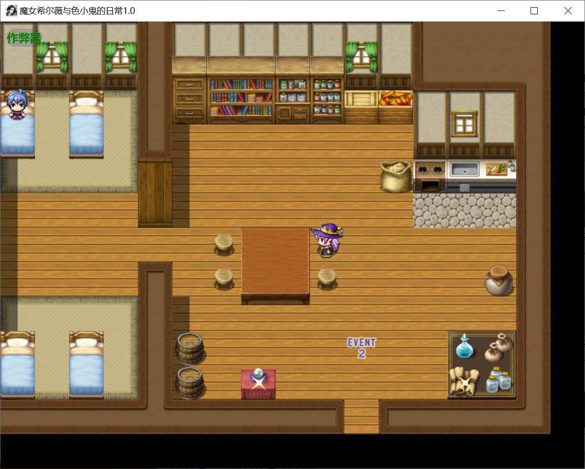The height and width of the screenshot is (469, 585).
Task: Click the kitchen sink
Action: [464, 169]
